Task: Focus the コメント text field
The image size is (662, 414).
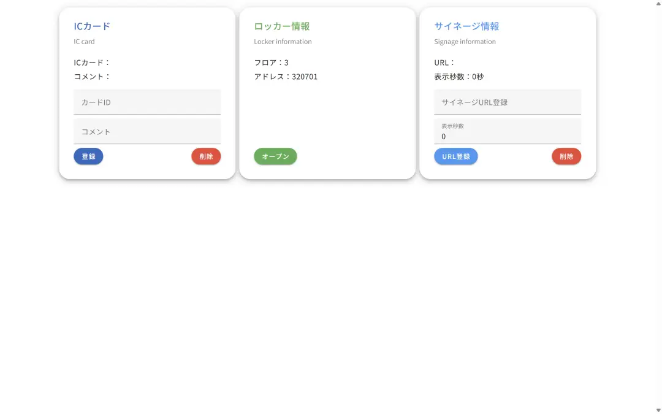Action: [x=147, y=131]
